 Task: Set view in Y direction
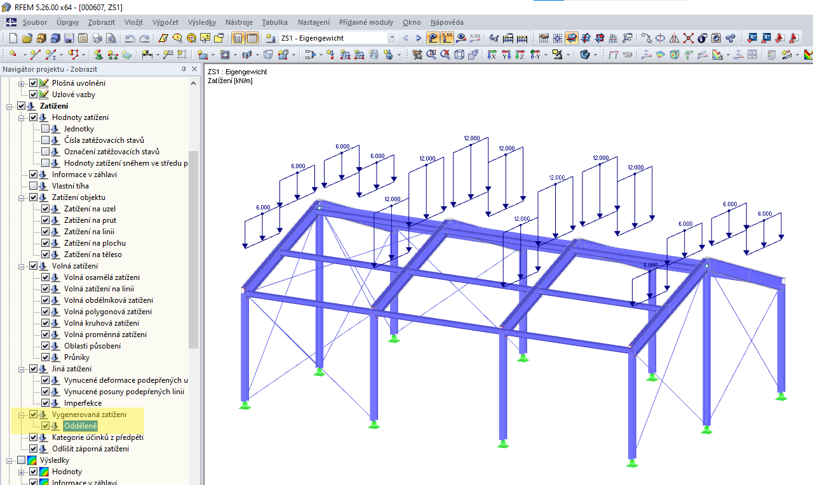point(506,55)
